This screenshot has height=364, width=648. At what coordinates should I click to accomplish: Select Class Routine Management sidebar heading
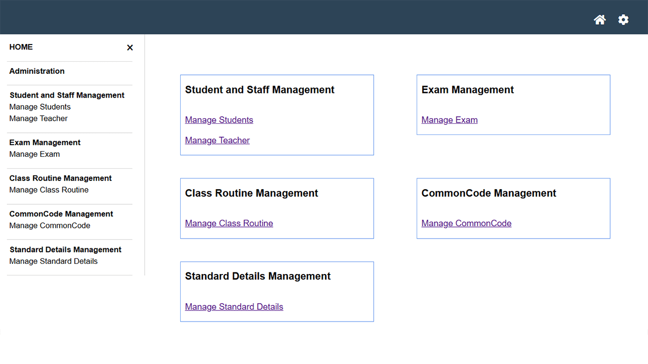coord(61,178)
